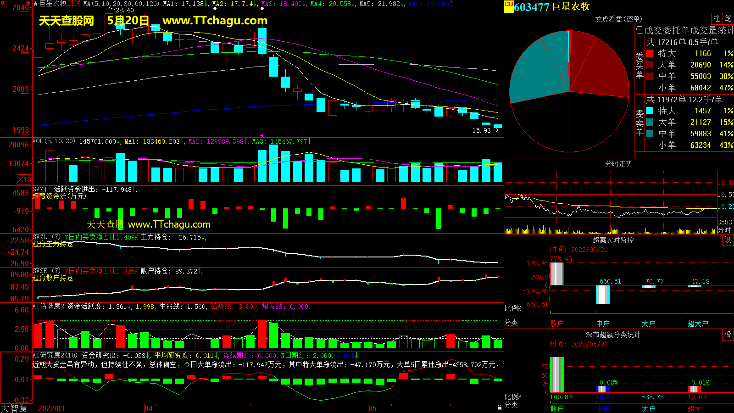The width and height of the screenshot is (734, 413).
Task: Click the lock icon at chart bottom-right
Action: (x=500, y=407)
